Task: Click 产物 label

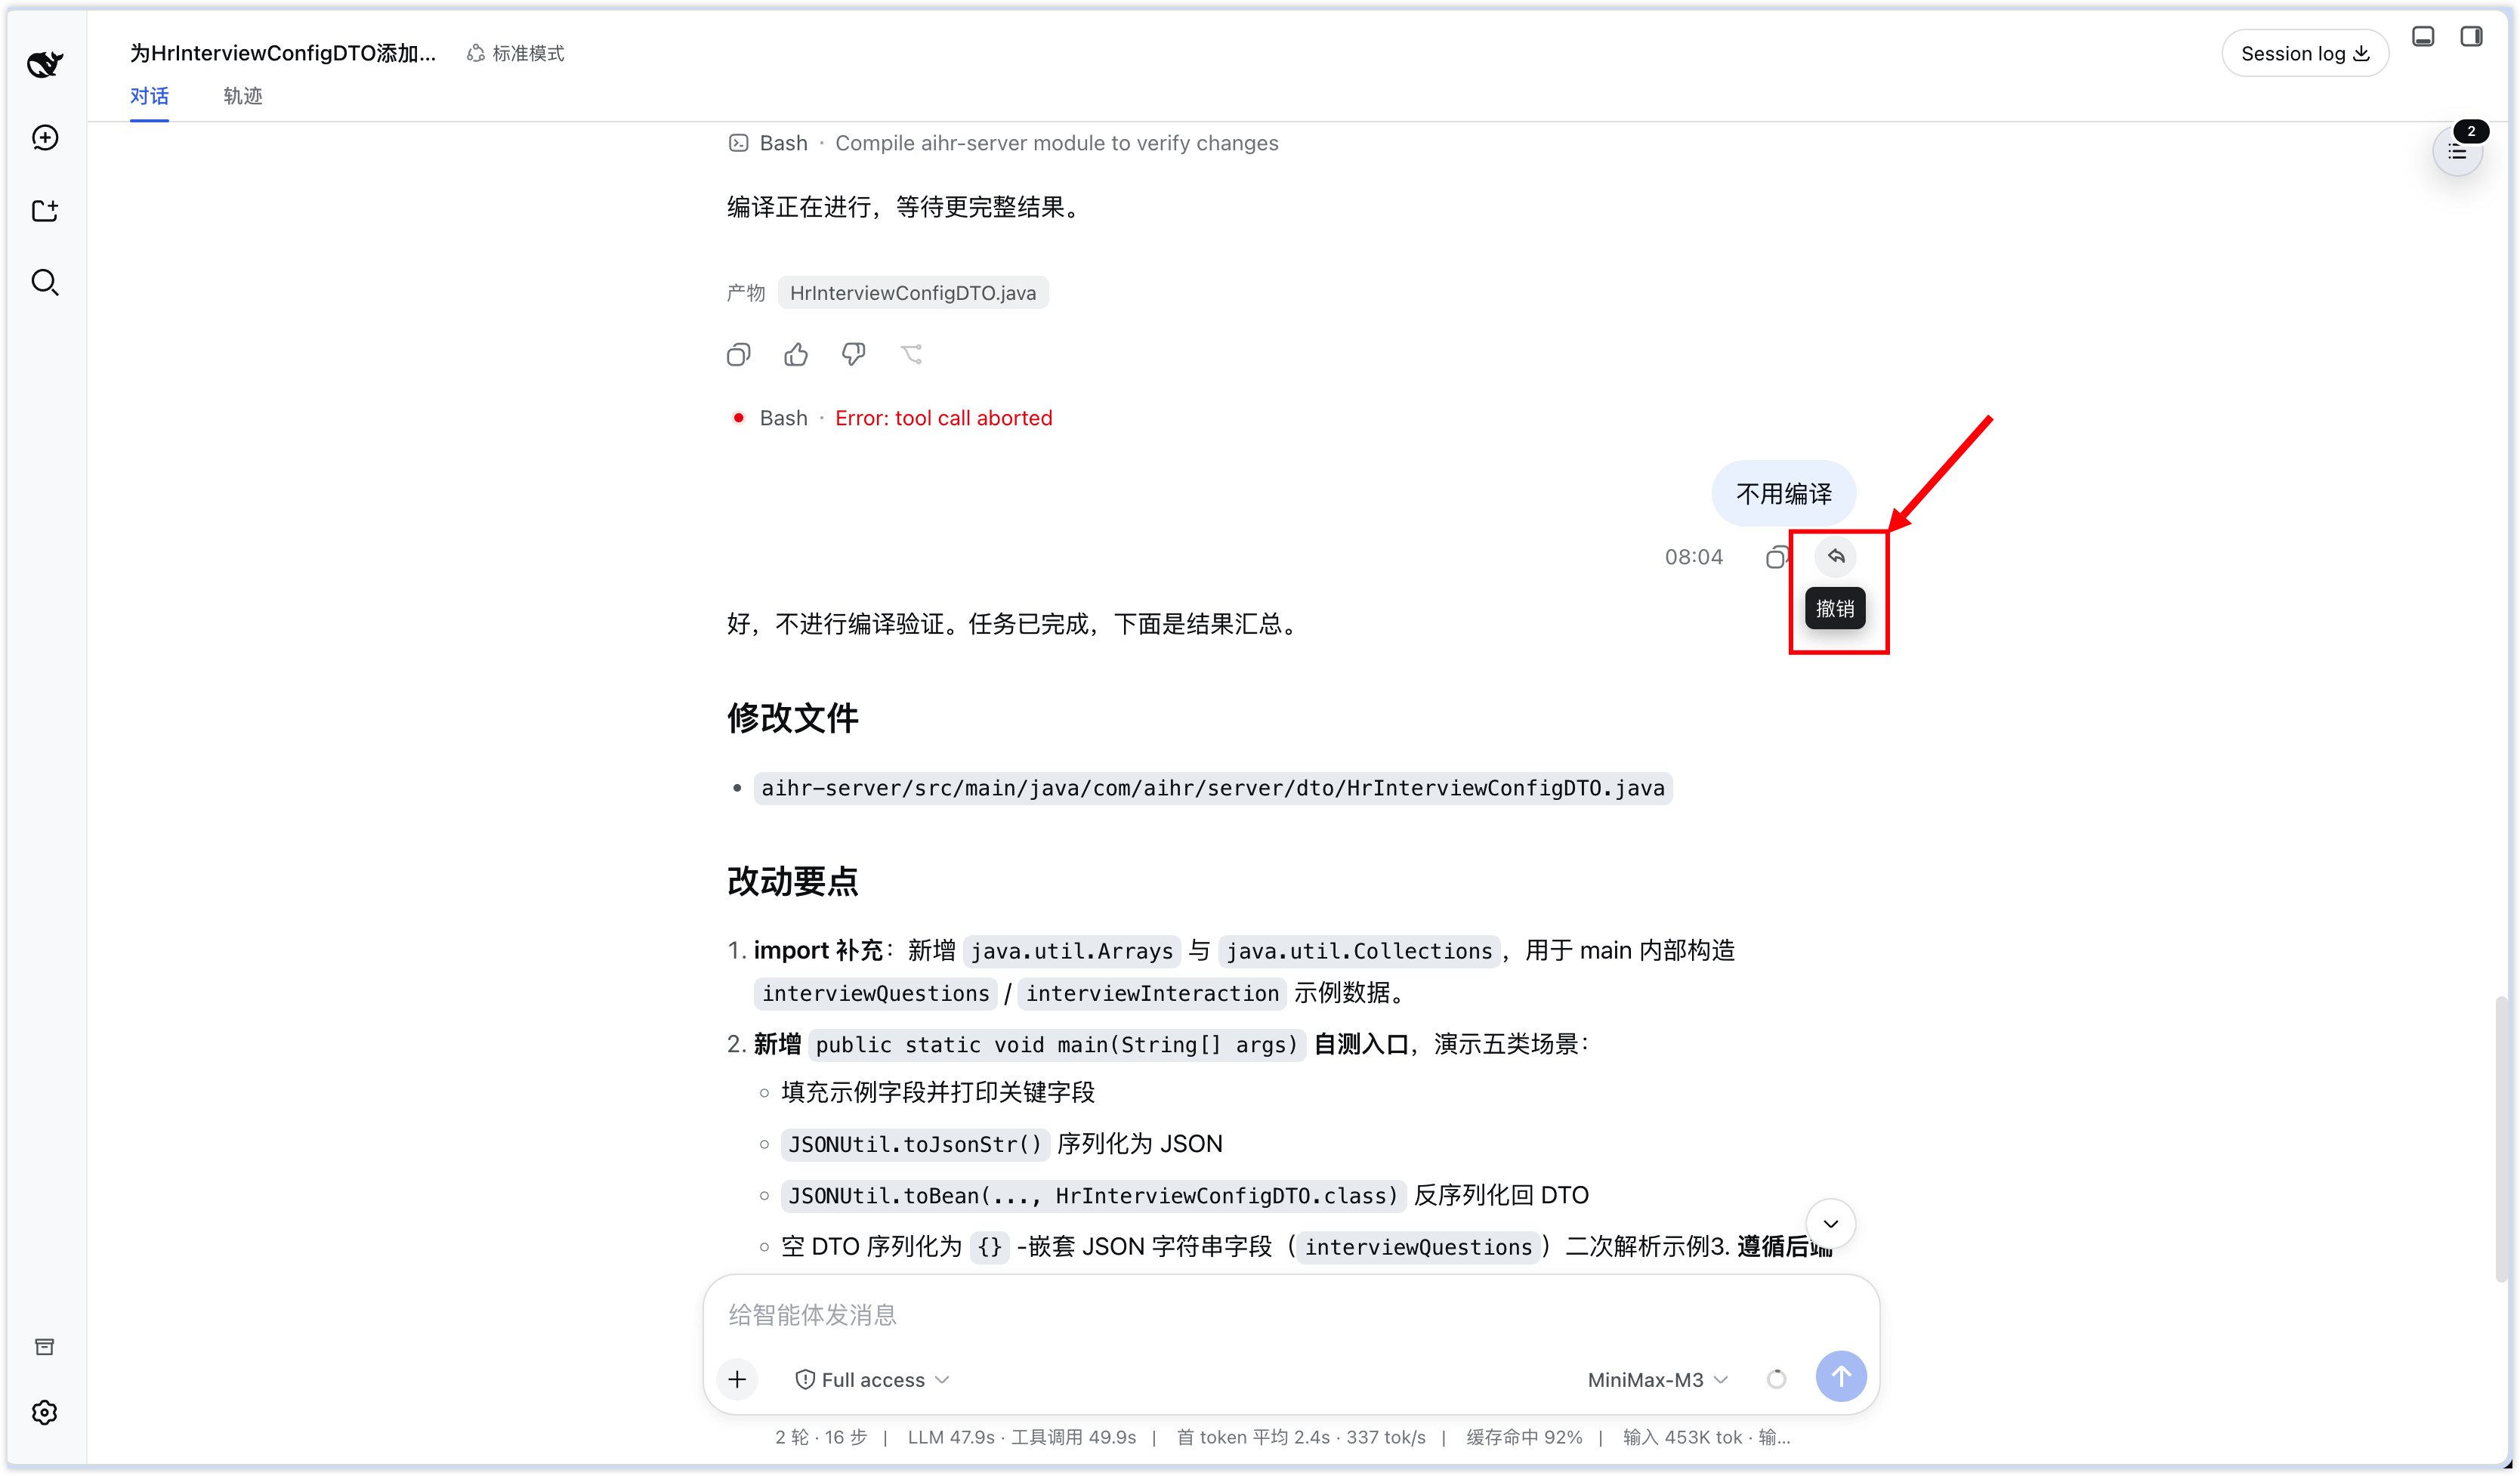Action: click(x=745, y=293)
